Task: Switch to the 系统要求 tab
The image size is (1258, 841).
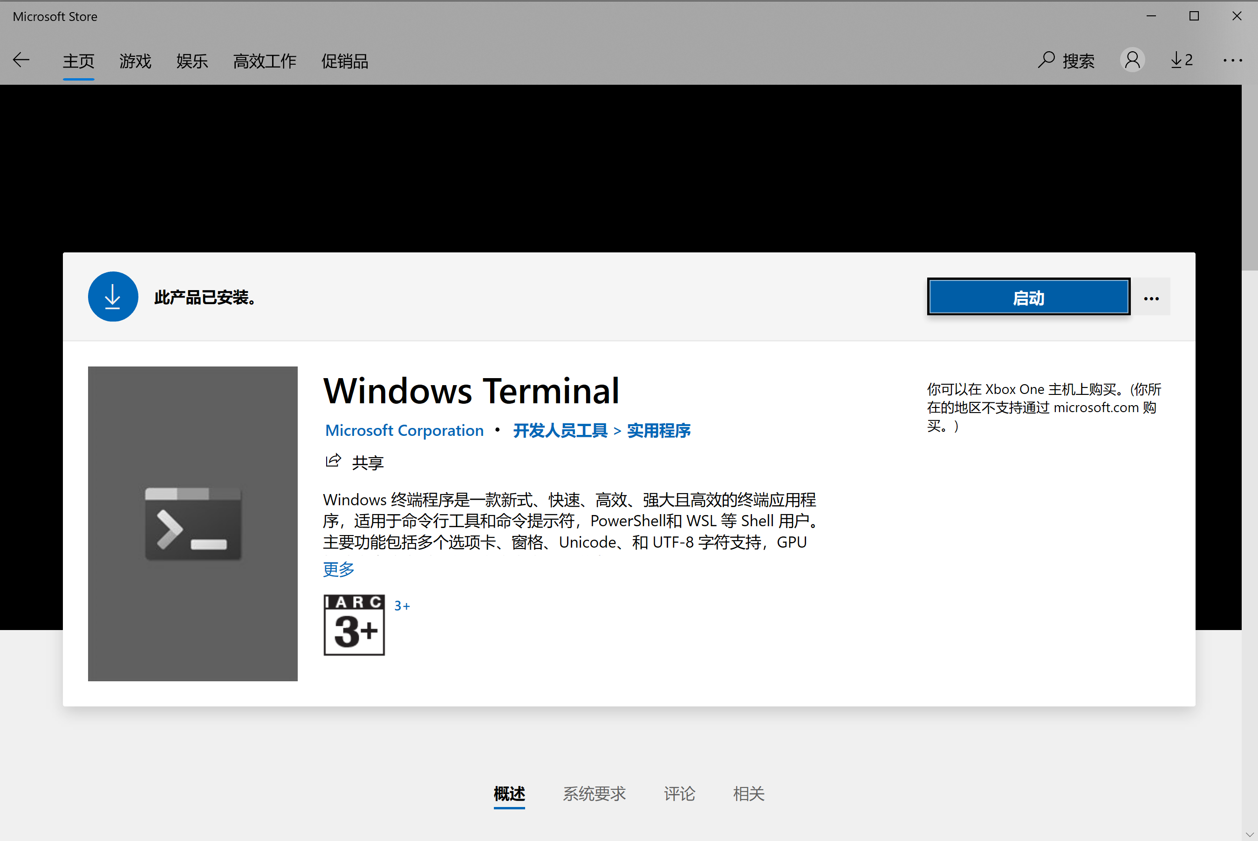Action: point(594,794)
